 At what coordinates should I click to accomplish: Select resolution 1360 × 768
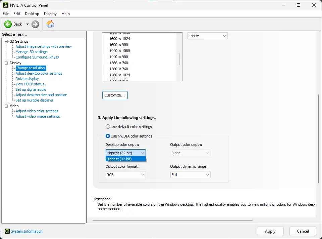(119, 69)
